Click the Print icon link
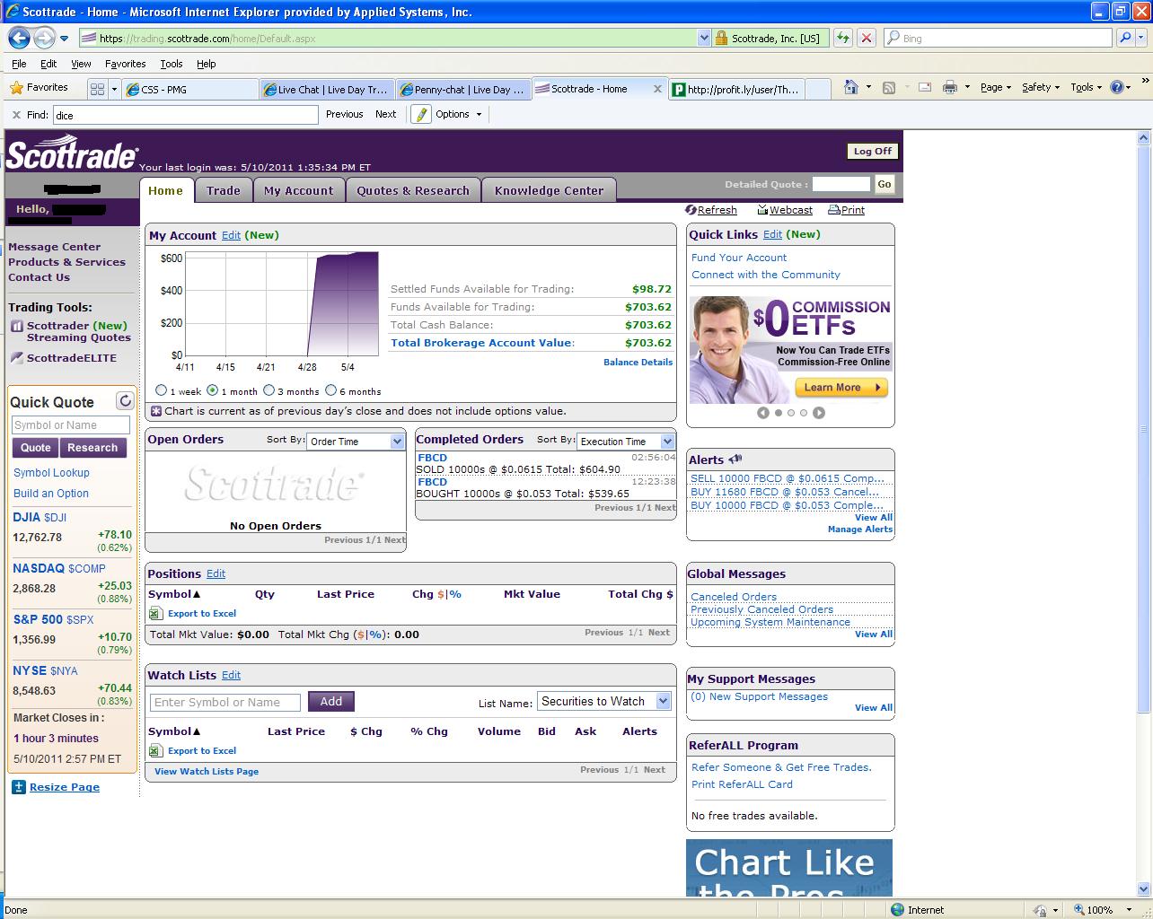Screen dimensions: 1153x919 [x=834, y=210]
